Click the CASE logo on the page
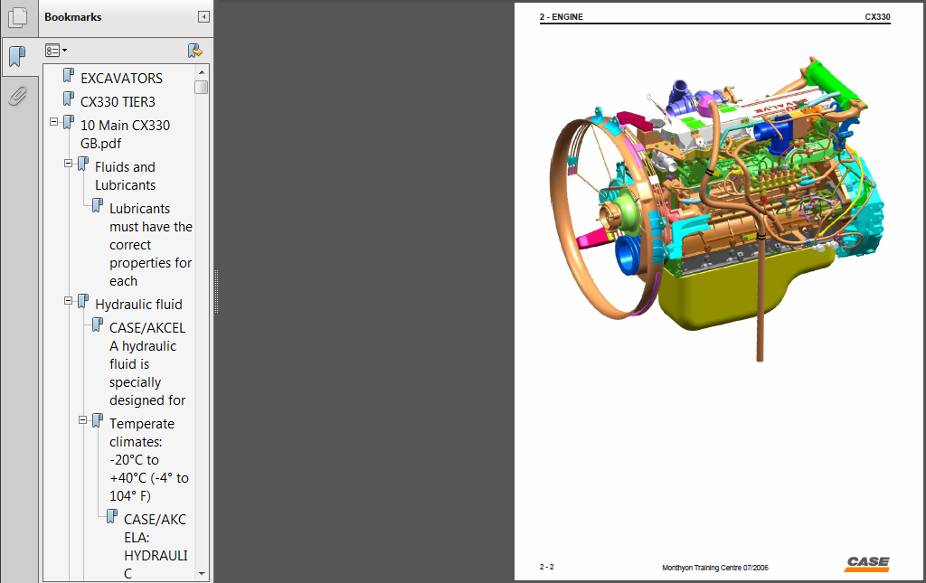Screen dimensions: 926x583 [x=867, y=564]
